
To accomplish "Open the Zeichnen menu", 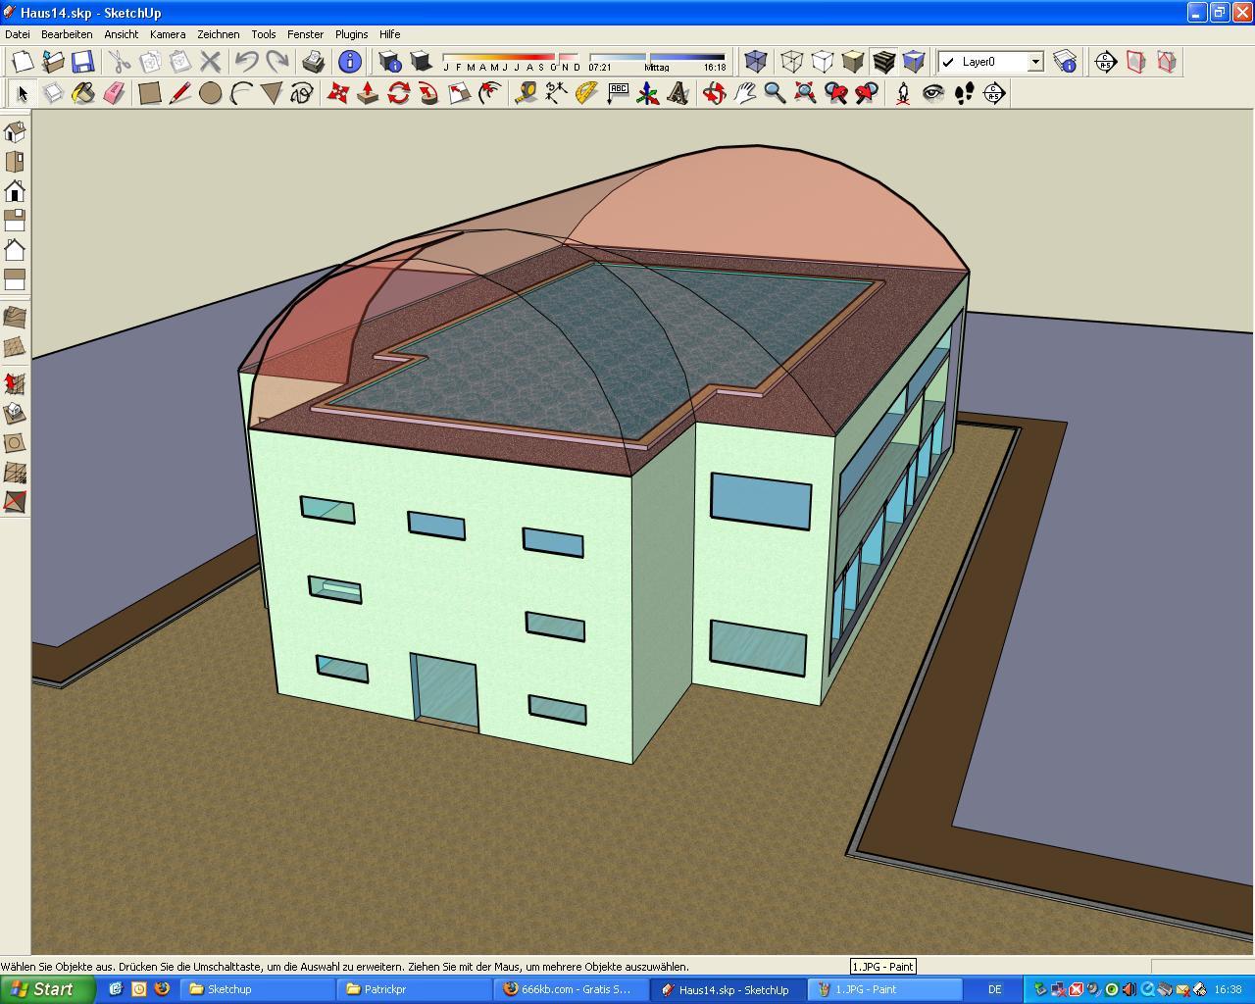I will click(x=218, y=34).
